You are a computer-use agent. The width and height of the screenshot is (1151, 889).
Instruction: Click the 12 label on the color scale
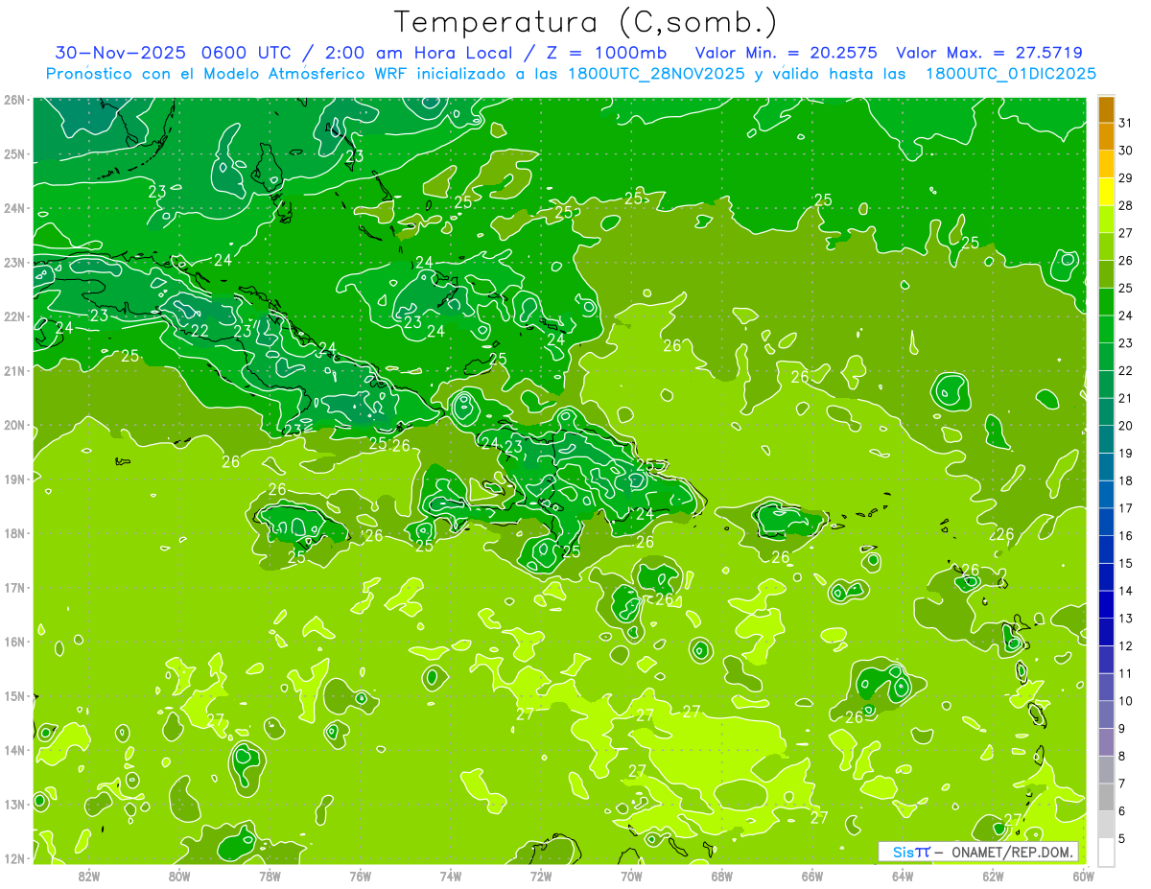tap(1125, 646)
